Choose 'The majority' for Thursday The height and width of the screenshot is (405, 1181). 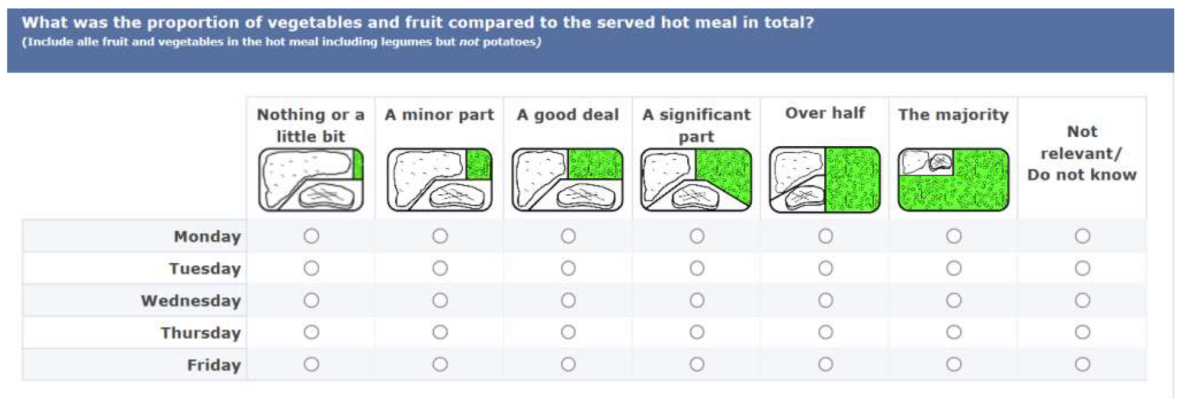[x=954, y=332]
